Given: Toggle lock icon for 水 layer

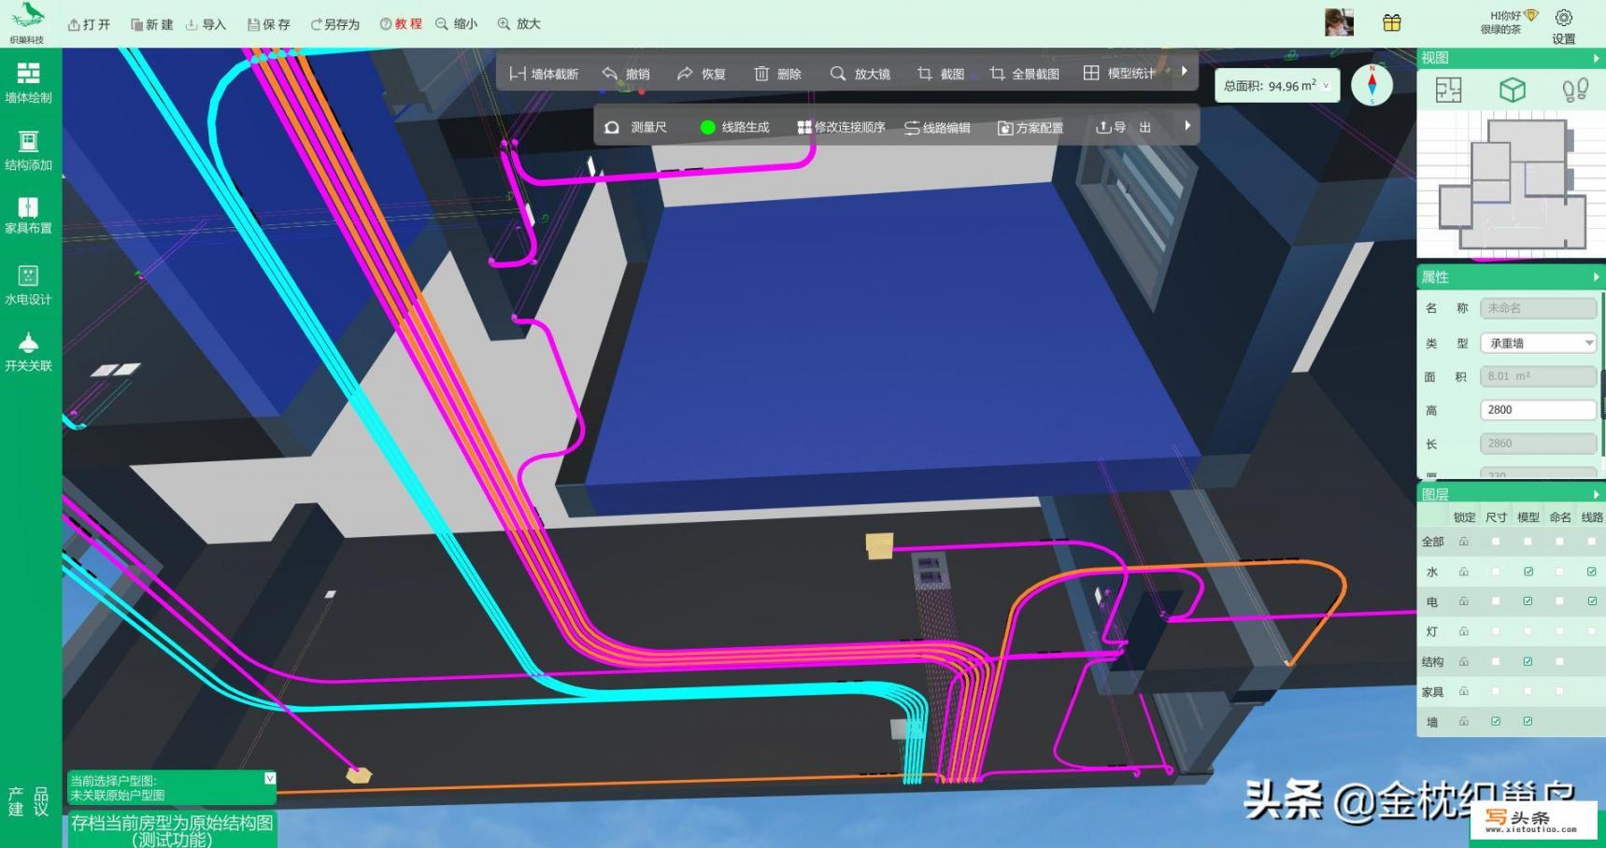Looking at the screenshot, I should tap(1464, 572).
